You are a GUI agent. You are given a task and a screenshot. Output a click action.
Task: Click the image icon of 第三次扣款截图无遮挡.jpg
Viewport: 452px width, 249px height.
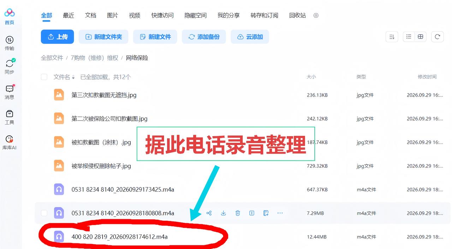(59, 95)
